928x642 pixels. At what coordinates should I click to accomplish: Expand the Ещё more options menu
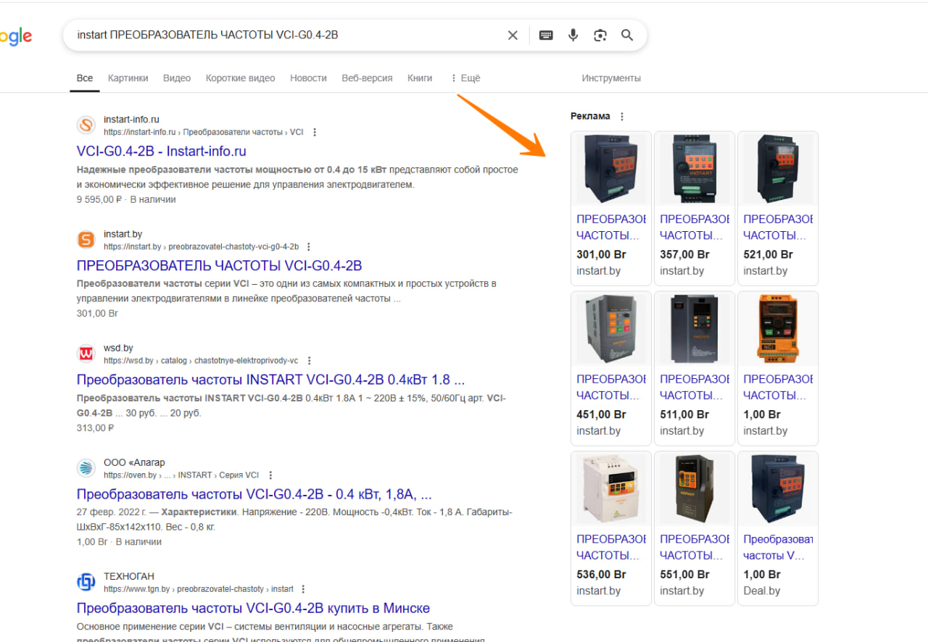tap(465, 78)
